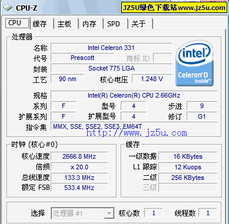The image size is (229, 224).
Task: Click the 扩展系列 value F
Action: (x=64, y=116)
